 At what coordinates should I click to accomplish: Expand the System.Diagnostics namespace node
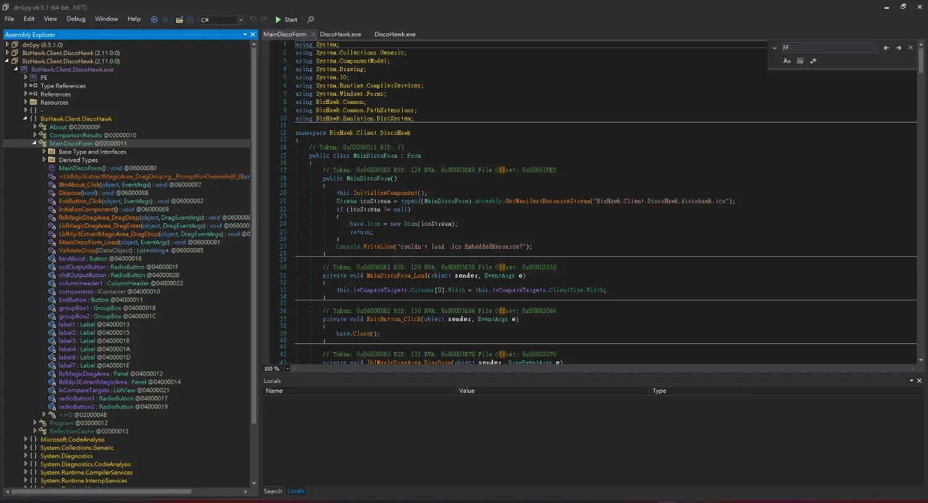tap(26, 456)
